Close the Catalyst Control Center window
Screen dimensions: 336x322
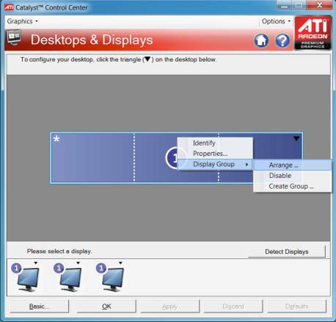319,5
